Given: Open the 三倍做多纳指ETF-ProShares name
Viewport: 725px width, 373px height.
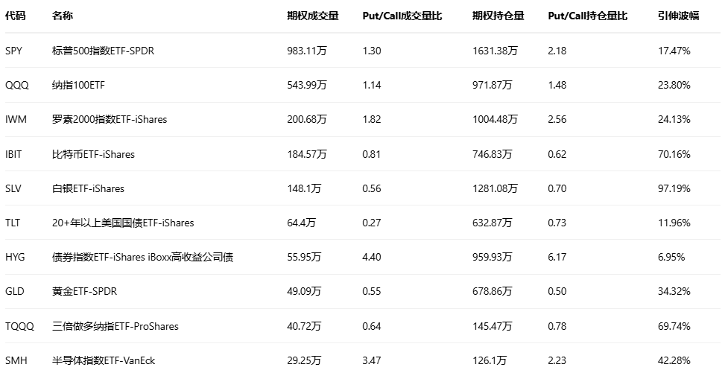Looking at the screenshot, I should coord(115,326).
